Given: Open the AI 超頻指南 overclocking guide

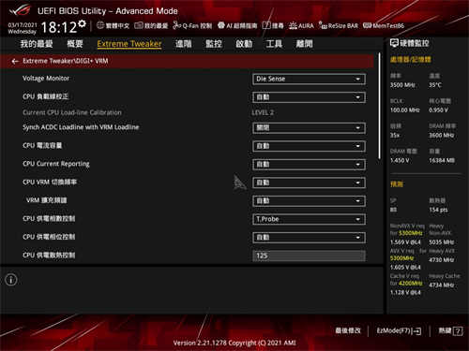Looking at the screenshot, I should (237, 25).
